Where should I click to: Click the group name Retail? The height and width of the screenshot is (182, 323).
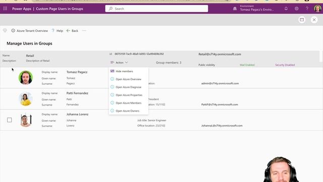click(x=30, y=56)
